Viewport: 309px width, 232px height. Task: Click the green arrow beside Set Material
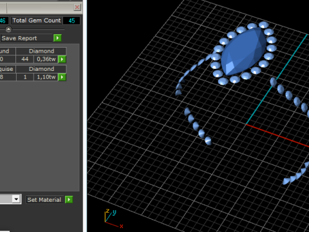click(69, 200)
